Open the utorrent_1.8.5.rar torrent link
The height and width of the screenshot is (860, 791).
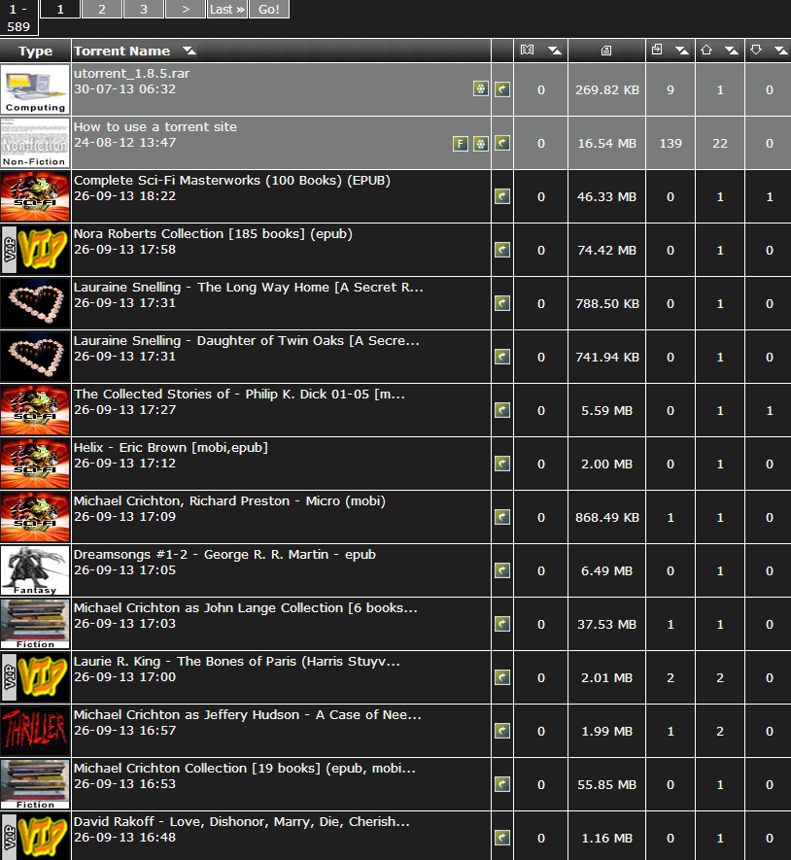(x=131, y=74)
